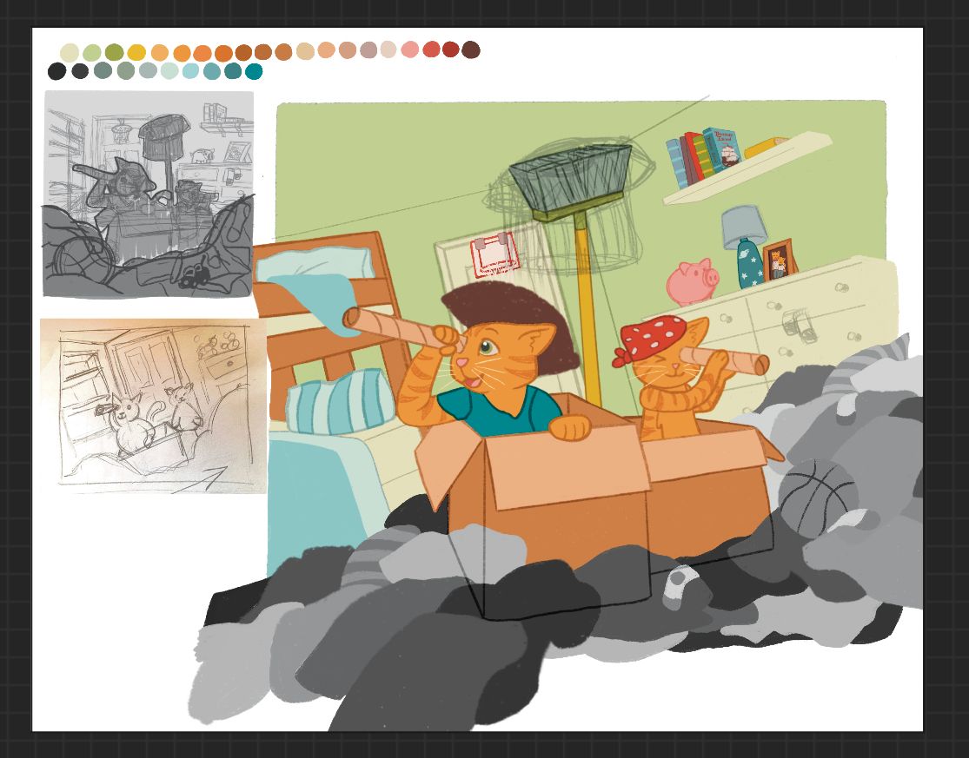The image size is (969, 758).
Task: Select the bright yellow palette swatch
Action: 136,53
